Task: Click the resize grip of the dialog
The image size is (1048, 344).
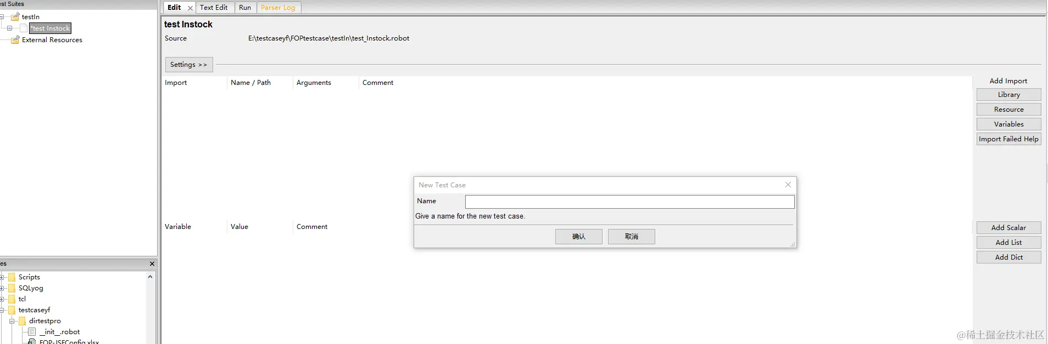Action: [x=793, y=244]
